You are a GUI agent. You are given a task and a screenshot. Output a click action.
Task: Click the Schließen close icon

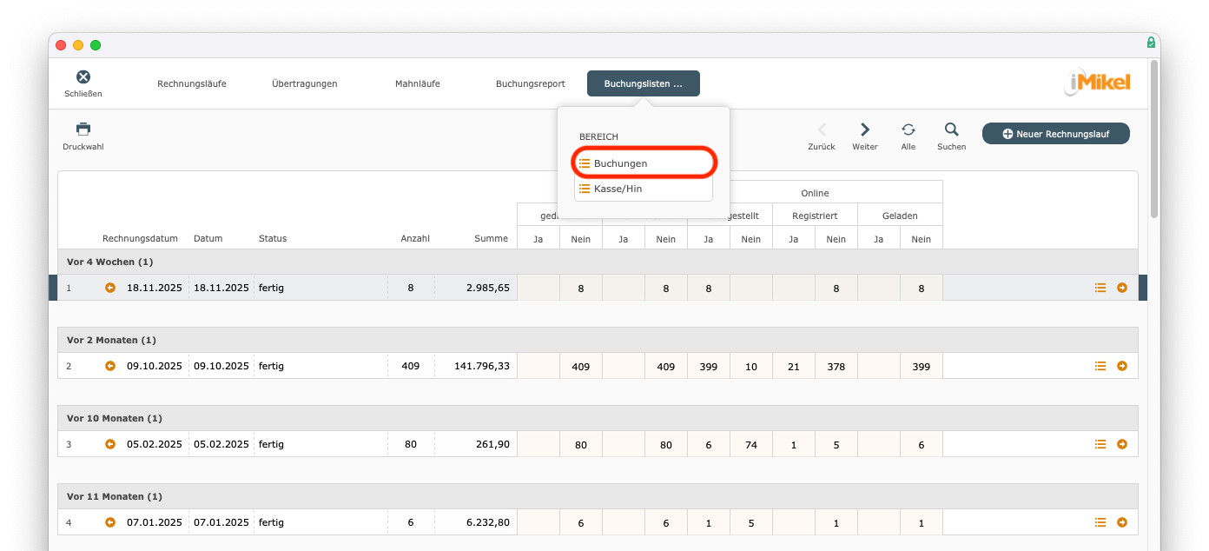click(x=83, y=77)
